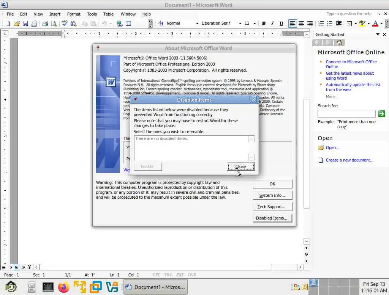Screen dimensions: 389x295
Task: Click the Home icon in Getting Started pane
Action: tap(339, 42)
